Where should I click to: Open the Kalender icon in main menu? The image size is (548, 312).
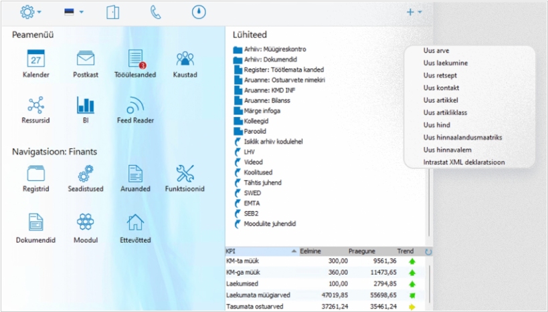(x=35, y=59)
